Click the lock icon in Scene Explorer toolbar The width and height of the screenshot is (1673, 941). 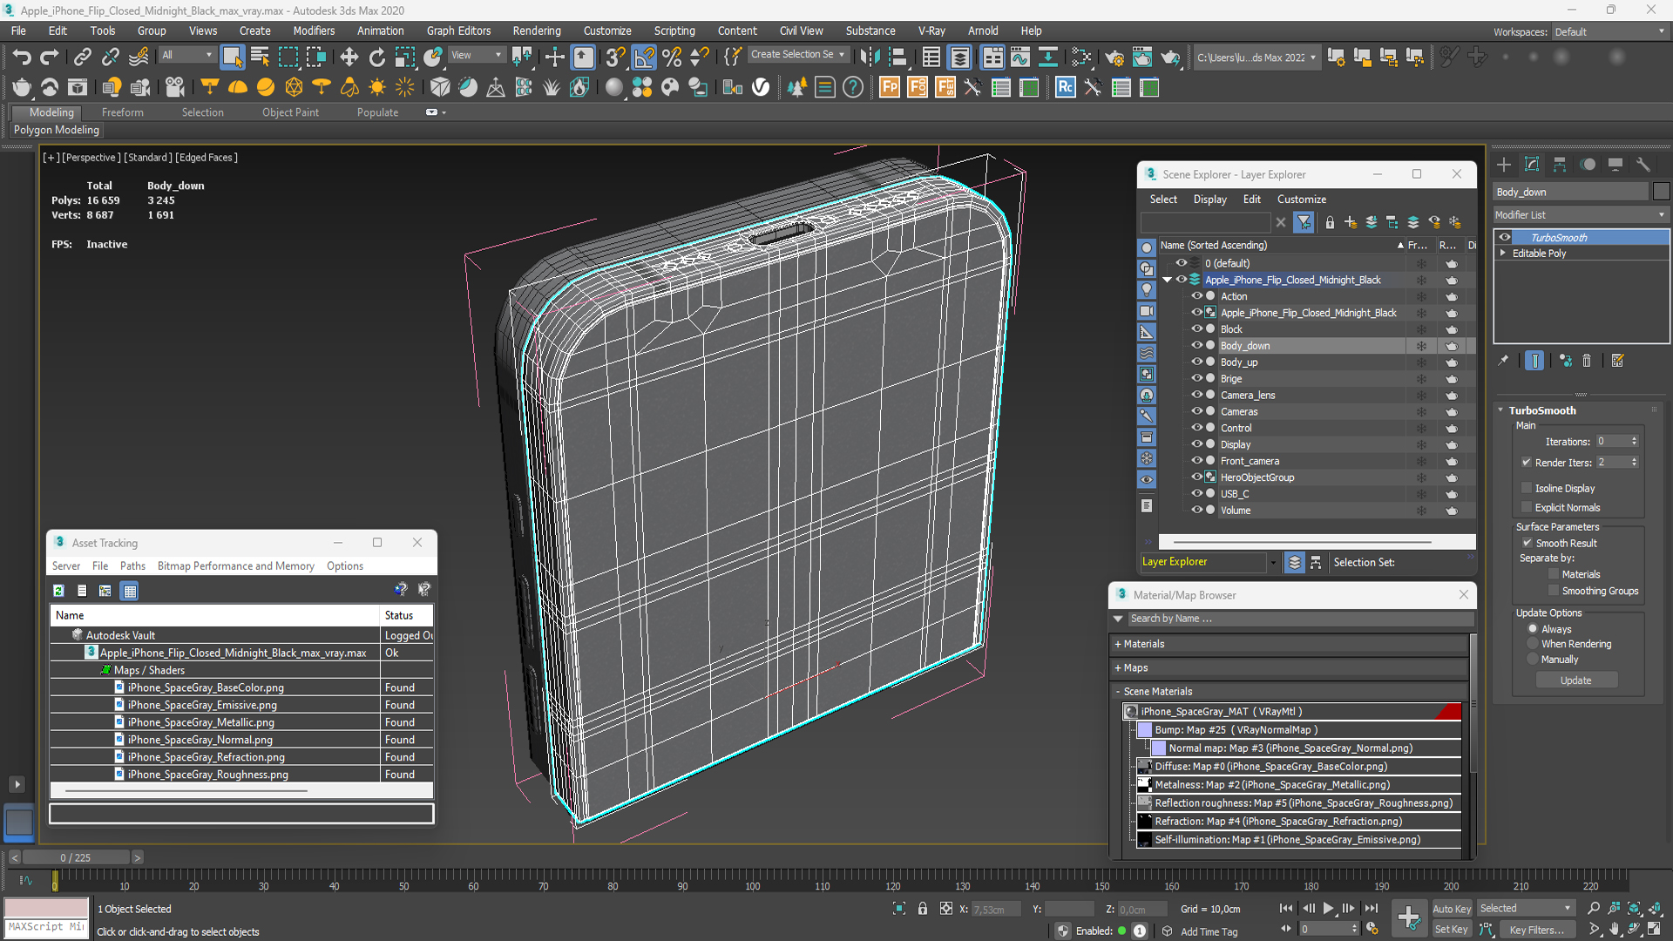pos(1330,222)
